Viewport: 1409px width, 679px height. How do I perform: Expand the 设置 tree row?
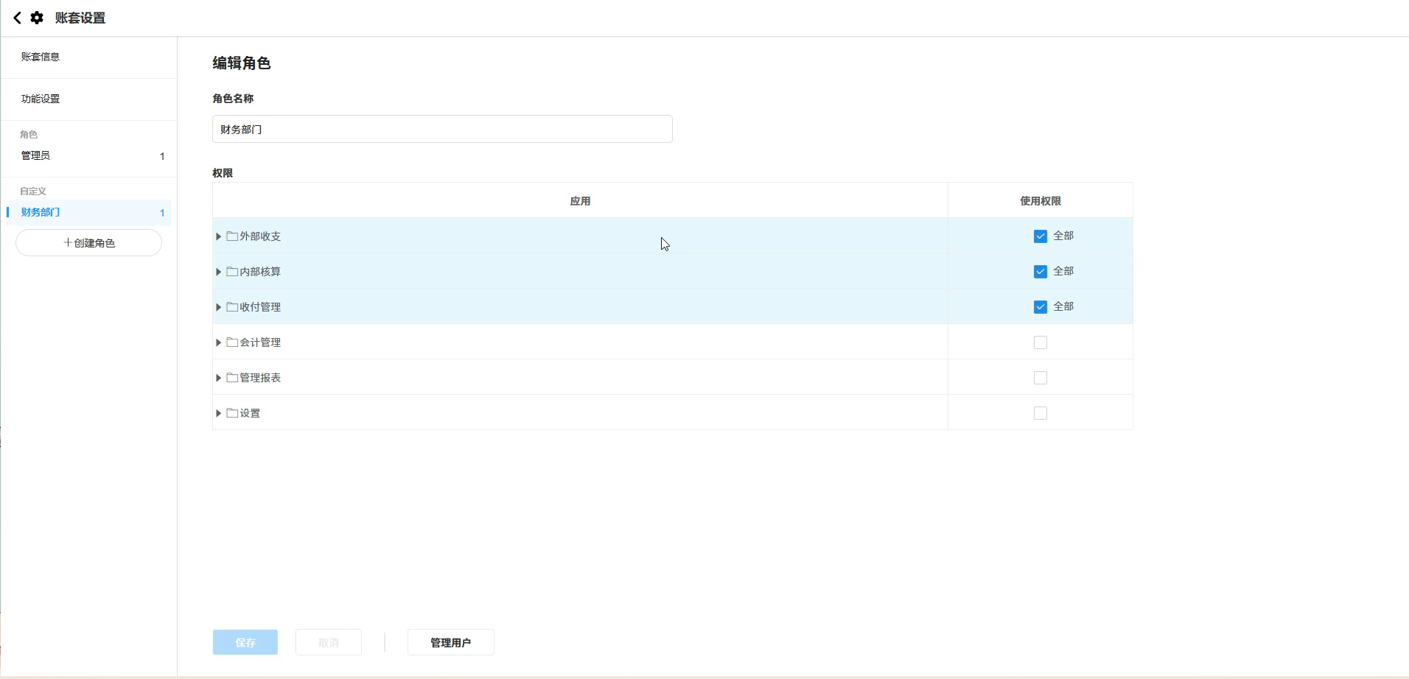point(219,413)
